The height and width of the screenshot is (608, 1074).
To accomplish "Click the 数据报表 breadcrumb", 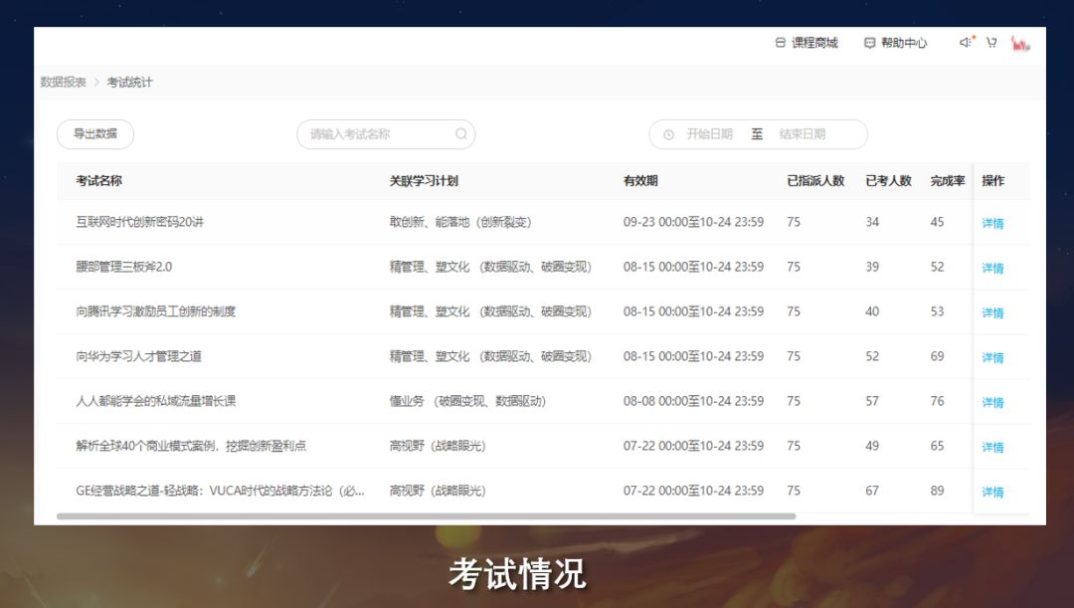I will (63, 82).
